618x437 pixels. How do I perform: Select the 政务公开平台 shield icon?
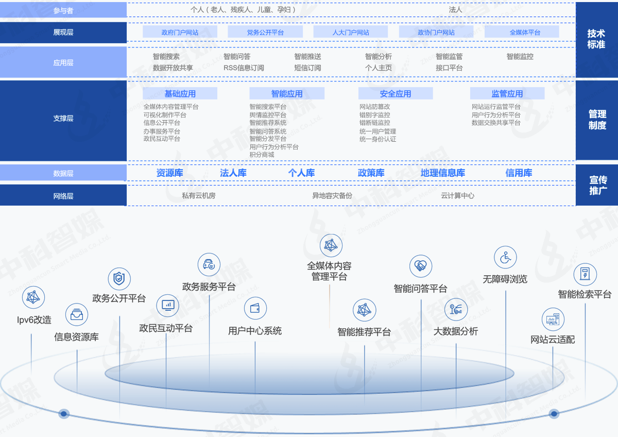(x=119, y=279)
